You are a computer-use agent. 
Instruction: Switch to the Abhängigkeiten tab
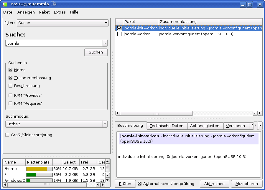pyautogui.click(x=205, y=126)
